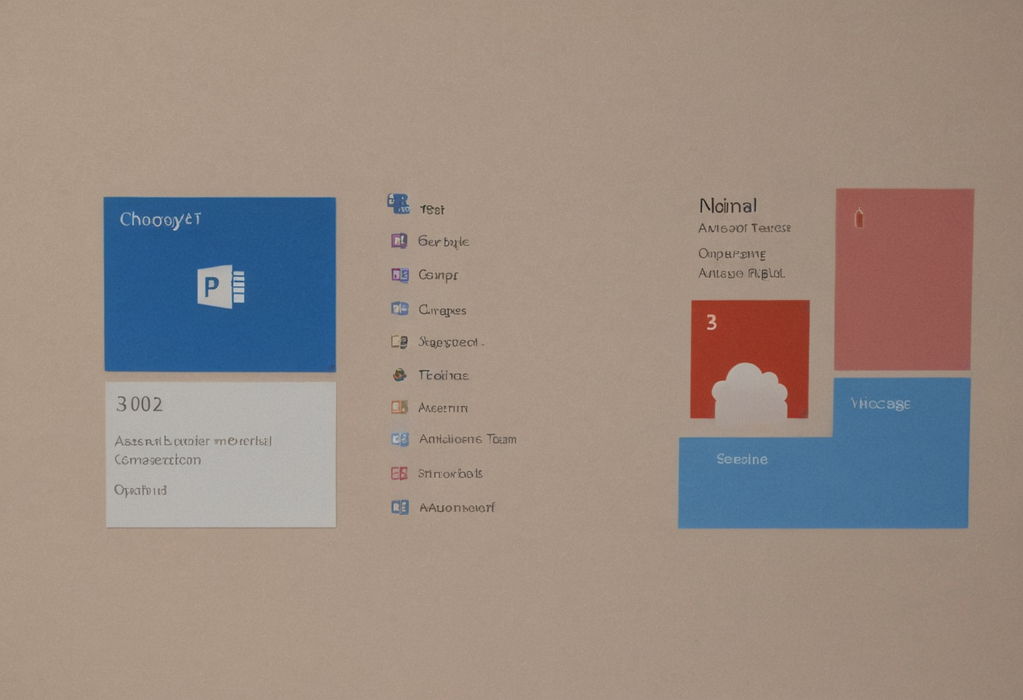The image size is (1023, 700).
Task: Click the Stnoxbals list entry
Action: (450, 474)
